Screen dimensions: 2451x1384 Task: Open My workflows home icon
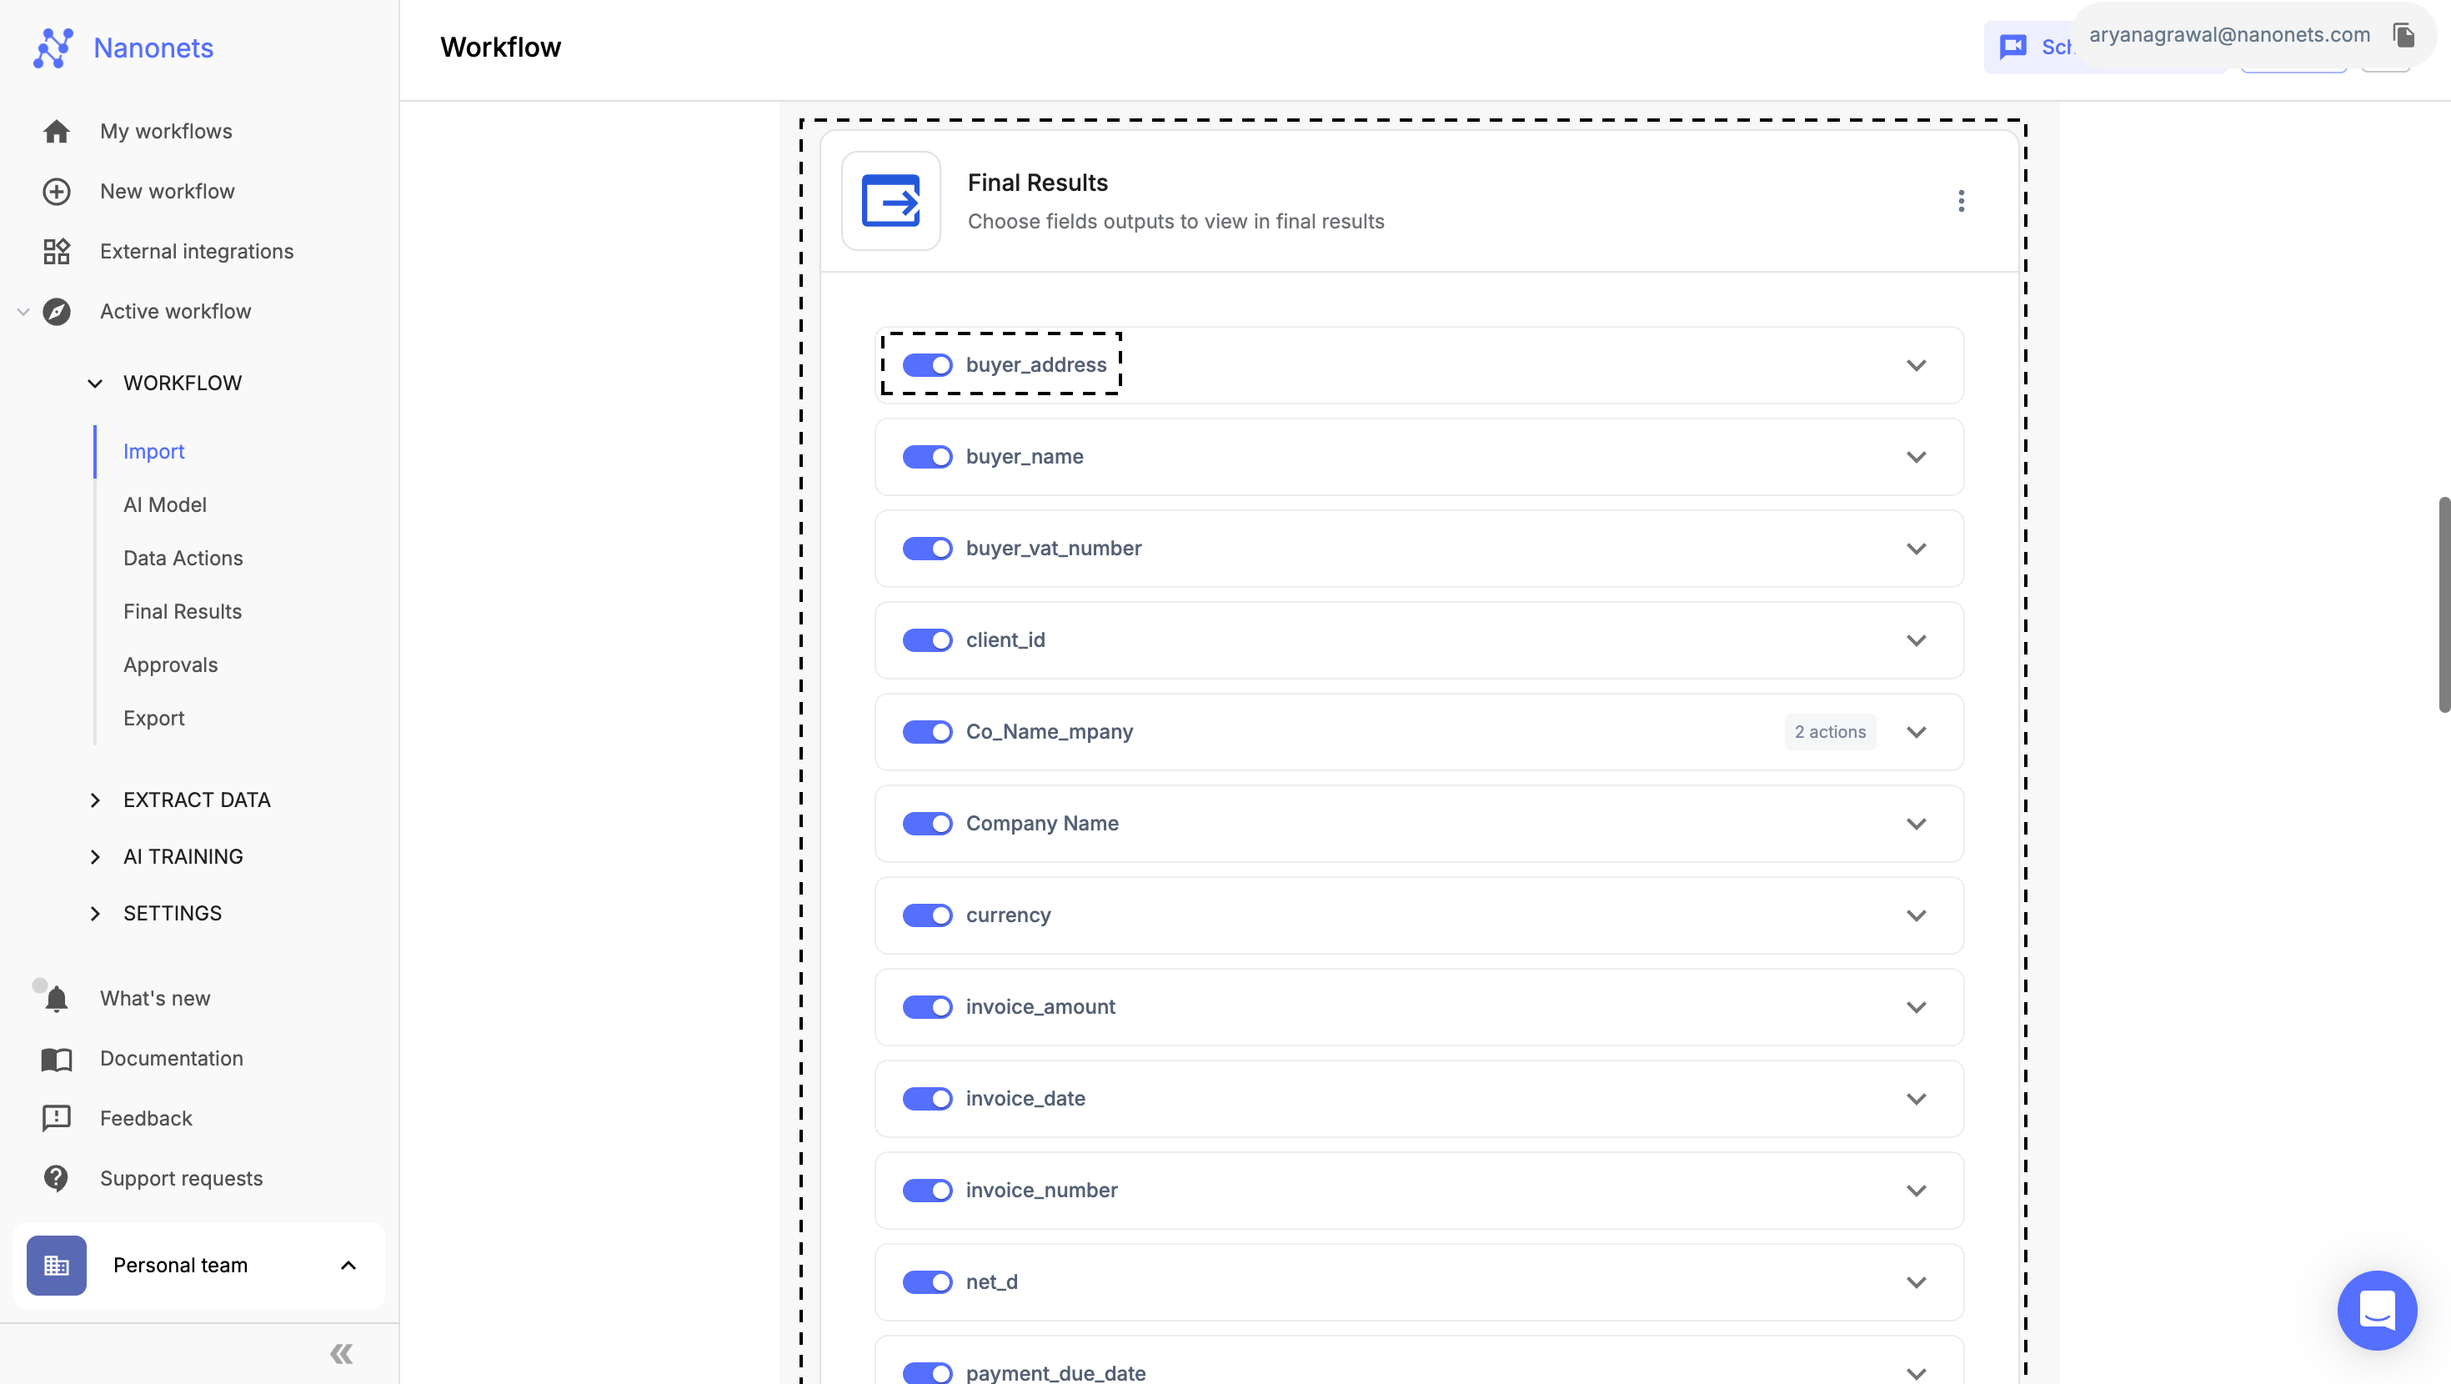click(56, 132)
